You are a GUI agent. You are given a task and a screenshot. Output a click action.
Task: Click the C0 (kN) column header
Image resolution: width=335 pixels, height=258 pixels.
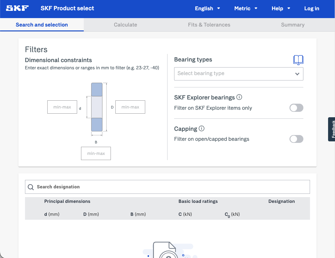pos(232,214)
